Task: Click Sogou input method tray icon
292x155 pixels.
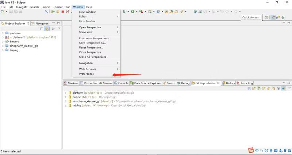Action: [x=251, y=150]
